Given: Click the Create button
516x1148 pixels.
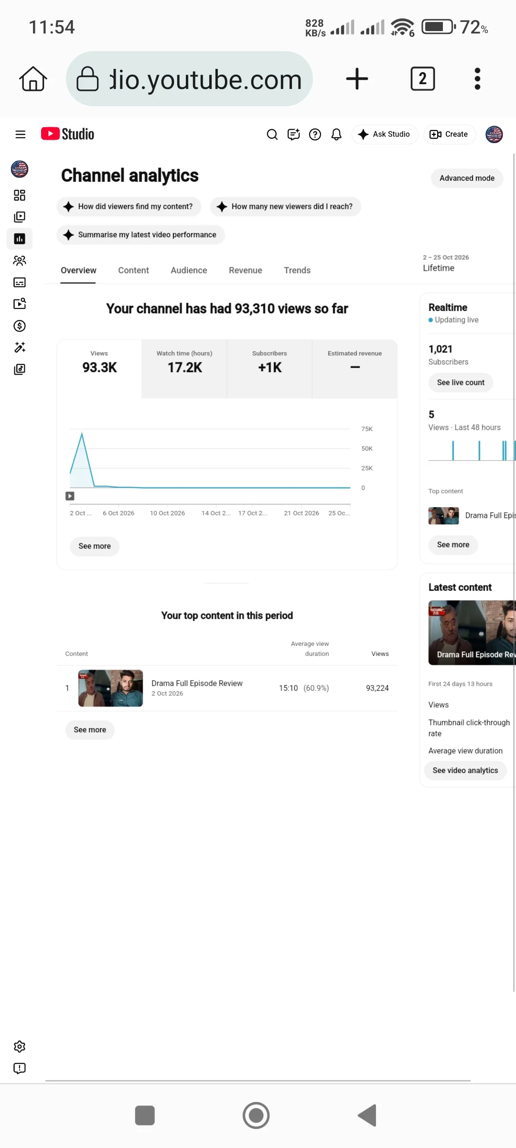Looking at the screenshot, I should click(450, 134).
